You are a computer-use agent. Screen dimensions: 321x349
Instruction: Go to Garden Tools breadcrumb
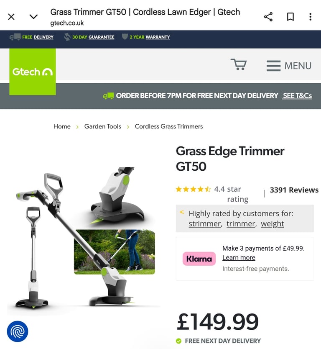(x=103, y=126)
